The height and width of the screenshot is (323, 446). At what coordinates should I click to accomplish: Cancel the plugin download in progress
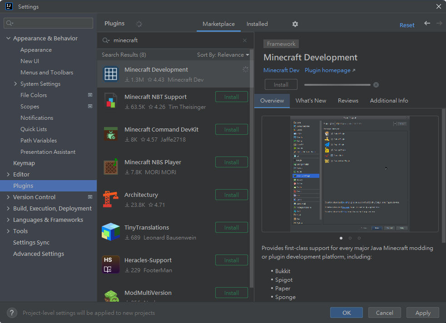pyautogui.click(x=376, y=85)
